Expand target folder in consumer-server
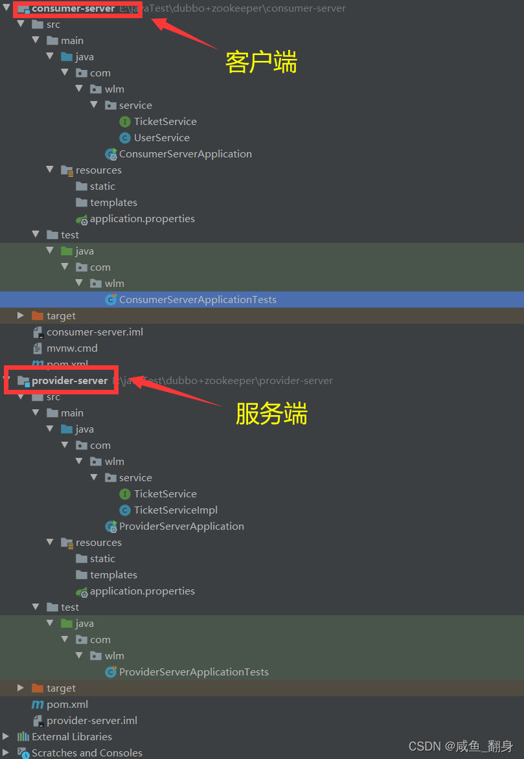Screen dimensions: 524x759 (20, 315)
